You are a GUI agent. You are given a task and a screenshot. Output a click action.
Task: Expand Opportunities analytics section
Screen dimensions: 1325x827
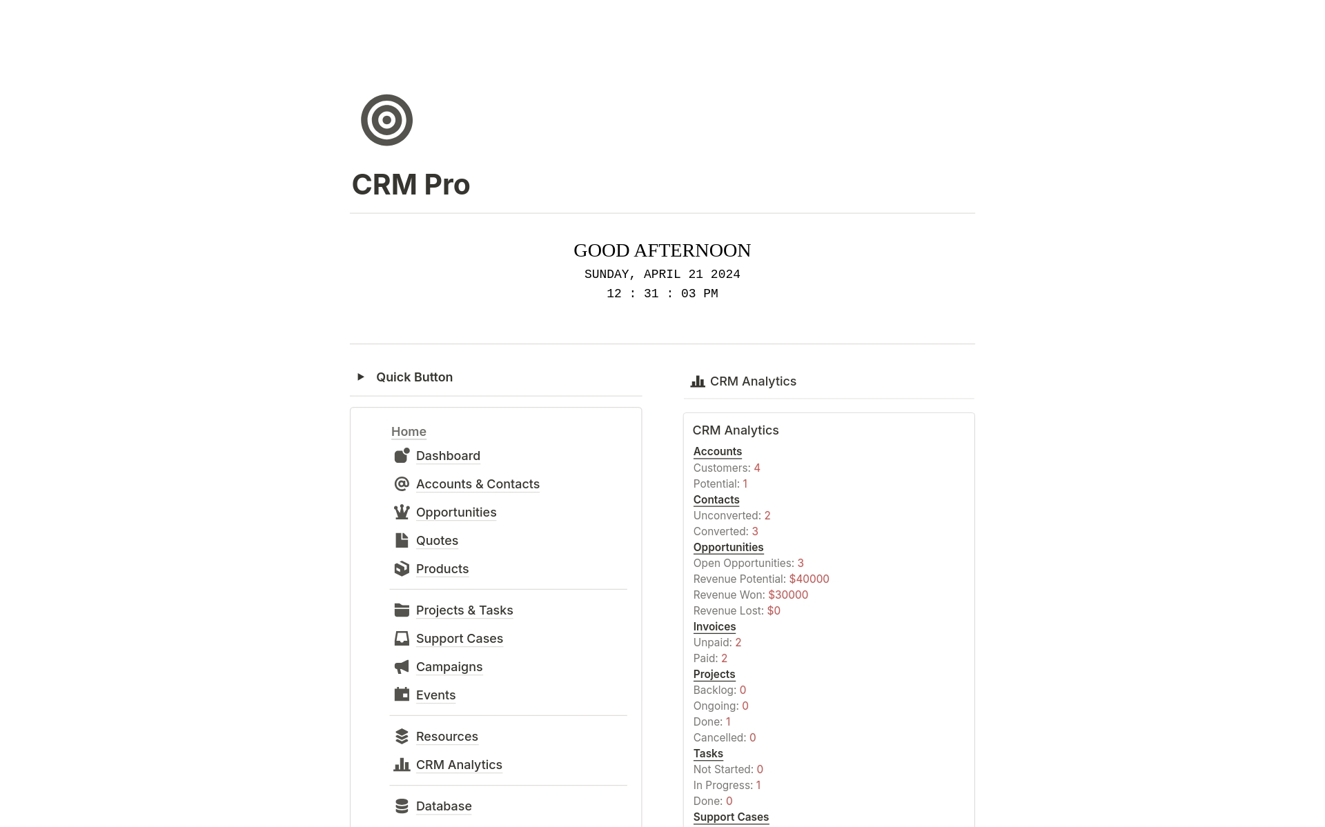(x=728, y=546)
